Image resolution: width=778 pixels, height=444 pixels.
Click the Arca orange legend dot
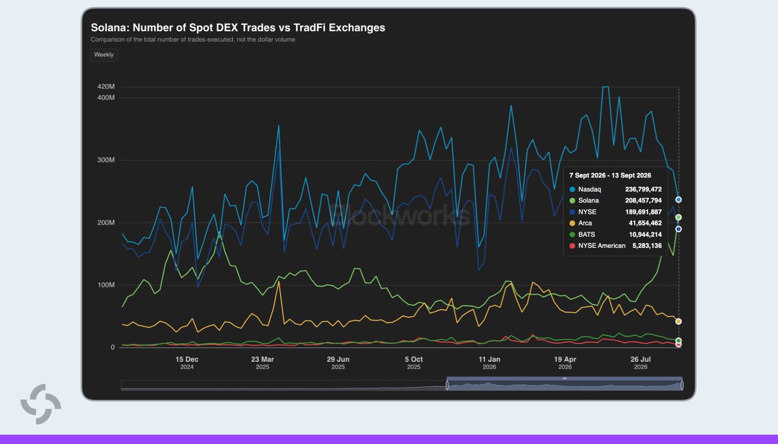point(572,223)
